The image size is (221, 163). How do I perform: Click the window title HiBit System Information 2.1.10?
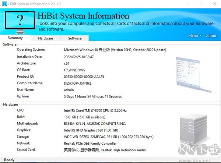(x=35, y=4)
